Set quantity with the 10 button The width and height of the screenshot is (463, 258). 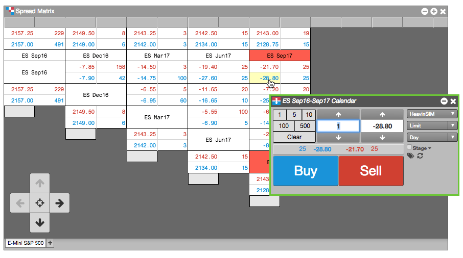coord(309,115)
